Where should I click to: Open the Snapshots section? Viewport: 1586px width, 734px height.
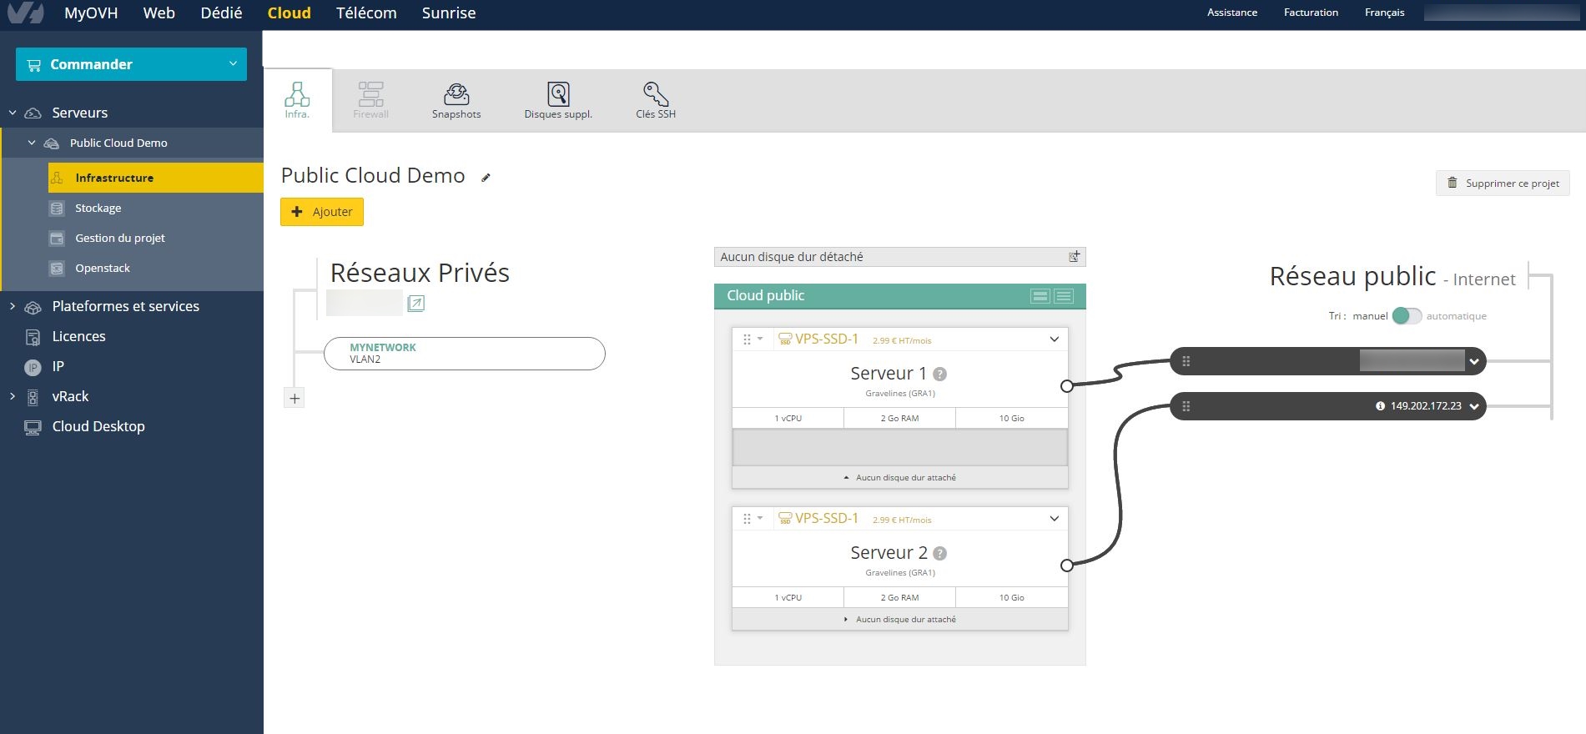pos(456,101)
